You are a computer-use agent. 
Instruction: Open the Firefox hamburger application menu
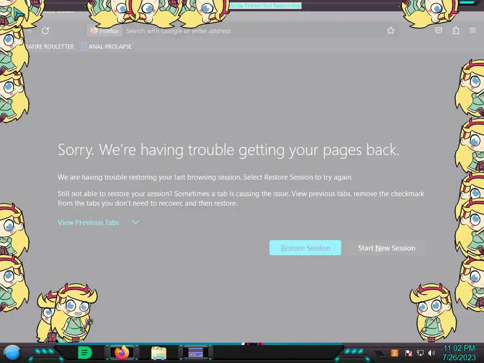pyautogui.click(x=473, y=30)
